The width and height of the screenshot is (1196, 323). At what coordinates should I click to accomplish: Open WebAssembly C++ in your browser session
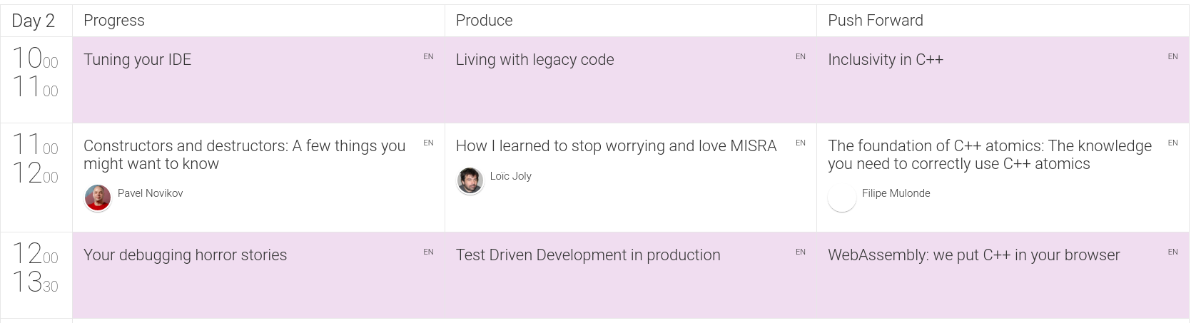click(x=973, y=255)
